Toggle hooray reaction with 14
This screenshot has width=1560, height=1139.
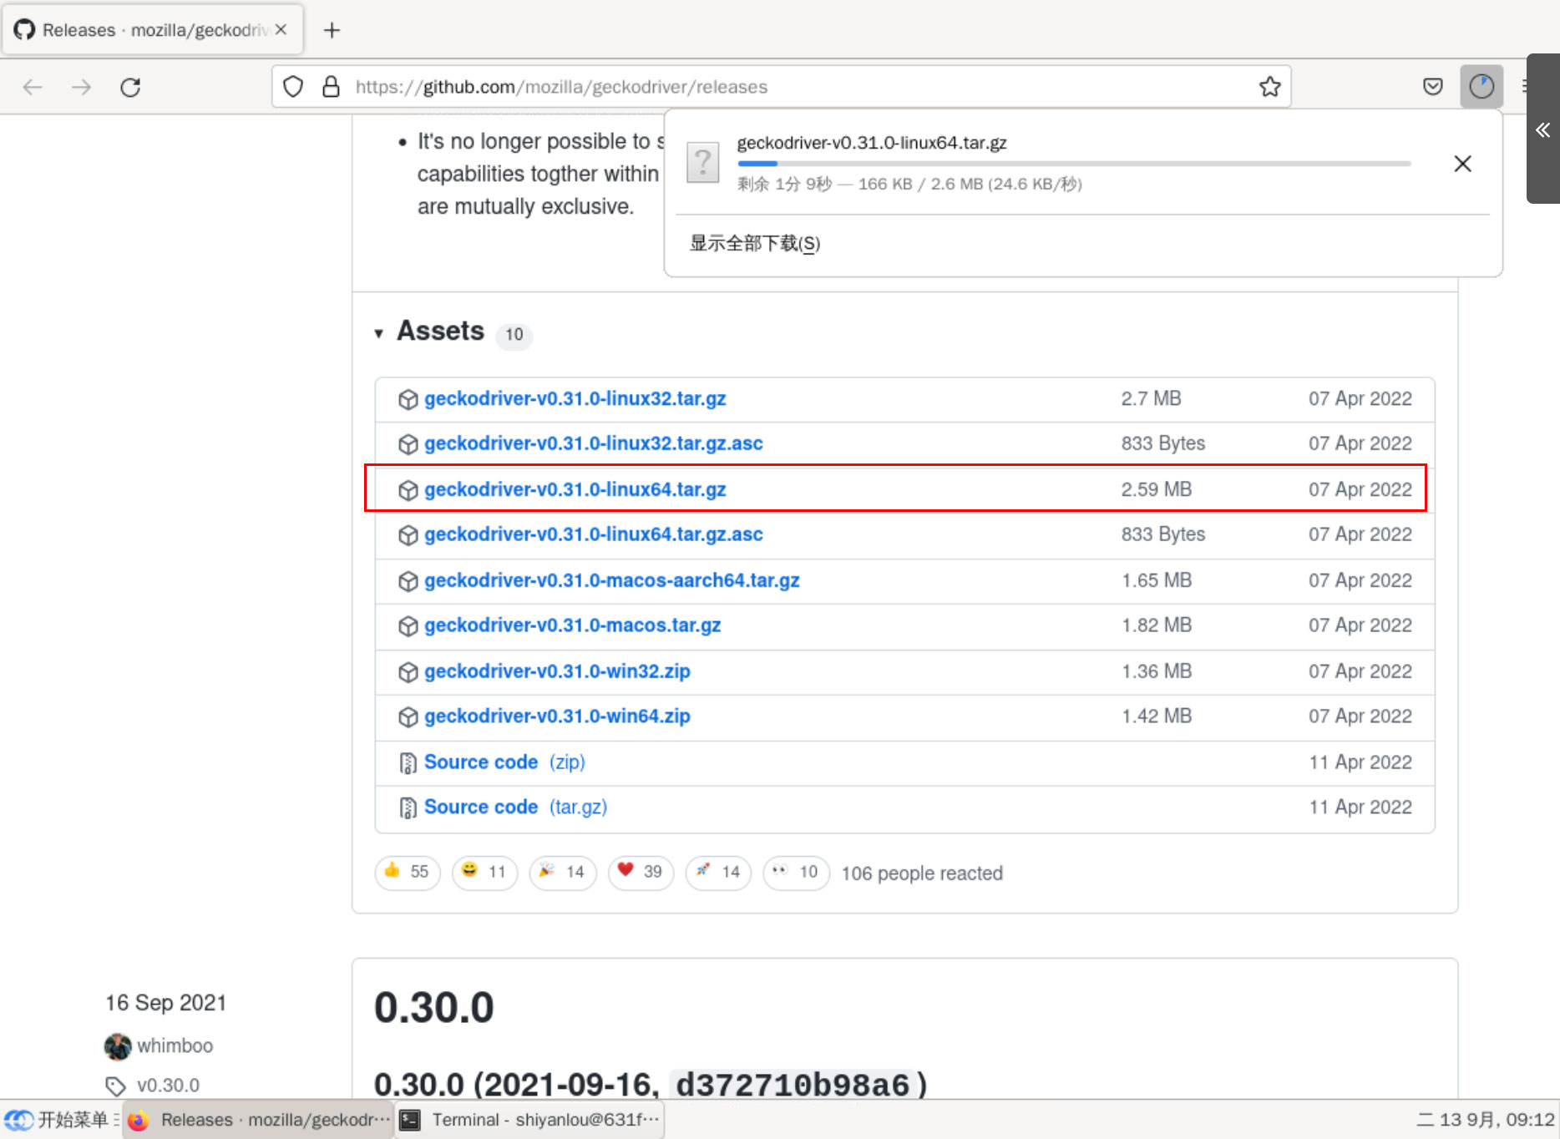[x=563, y=873]
